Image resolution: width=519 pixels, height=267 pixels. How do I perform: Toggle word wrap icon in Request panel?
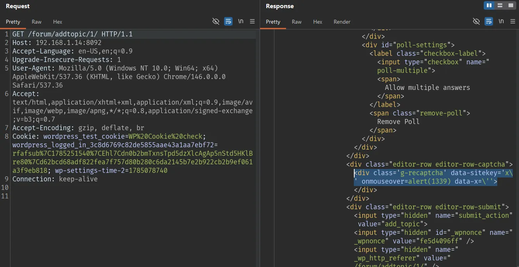pos(228,21)
